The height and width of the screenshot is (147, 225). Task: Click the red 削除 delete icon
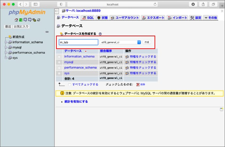(x=138, y=84)
